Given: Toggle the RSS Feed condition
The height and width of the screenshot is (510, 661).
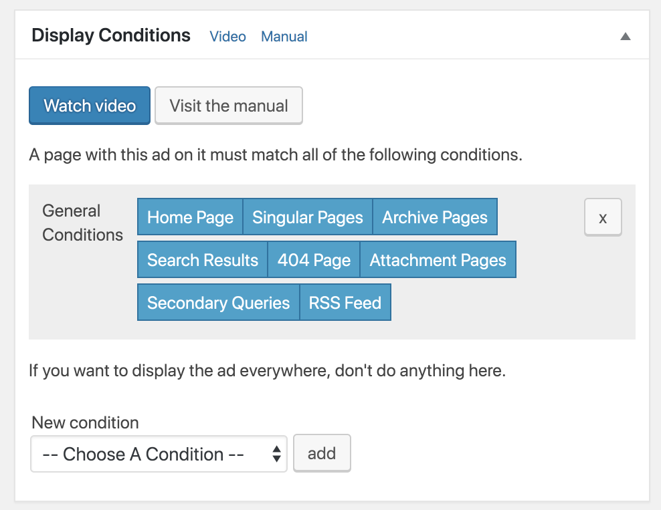Looking at the screenshot, I should click(x=345, y=303).
